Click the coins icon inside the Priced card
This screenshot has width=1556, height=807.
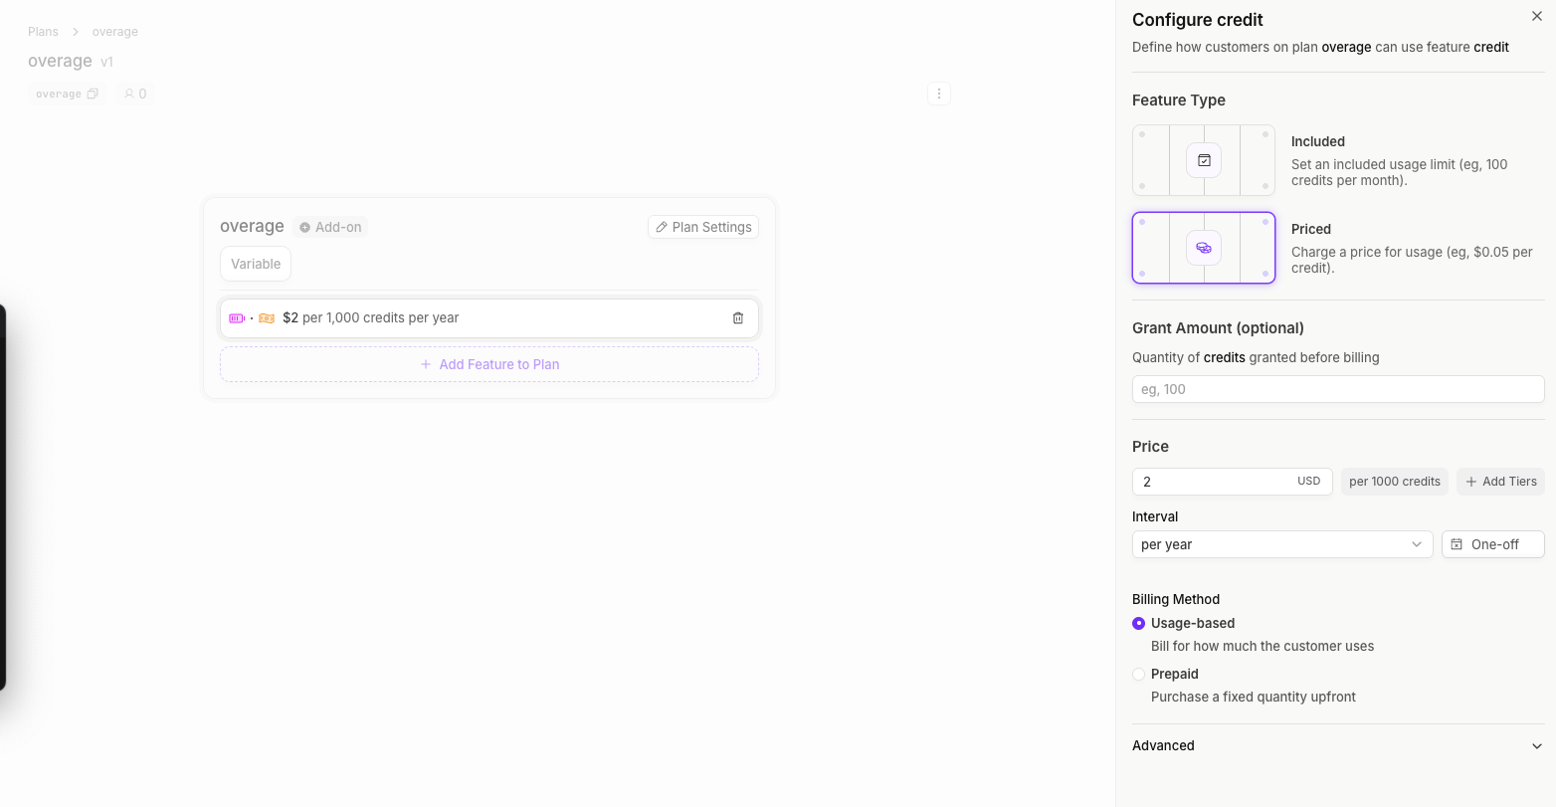(x=1203, y=247)
